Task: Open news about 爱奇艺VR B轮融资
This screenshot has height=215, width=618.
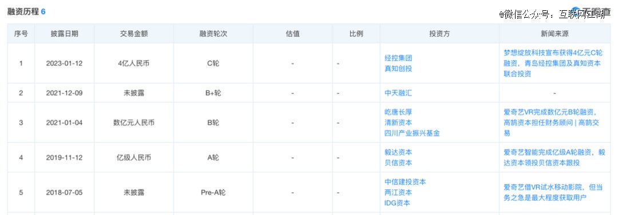Action: [x=552, y=123]
